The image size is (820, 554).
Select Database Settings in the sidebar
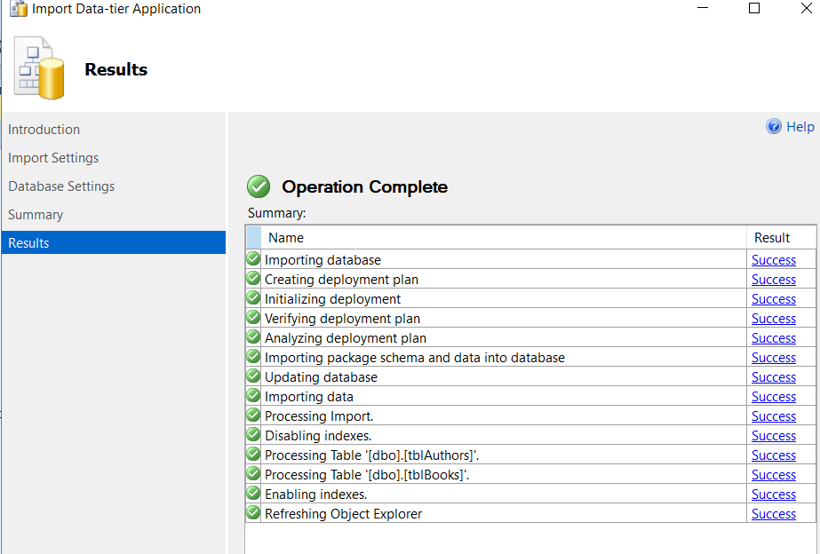pos(61,186)
